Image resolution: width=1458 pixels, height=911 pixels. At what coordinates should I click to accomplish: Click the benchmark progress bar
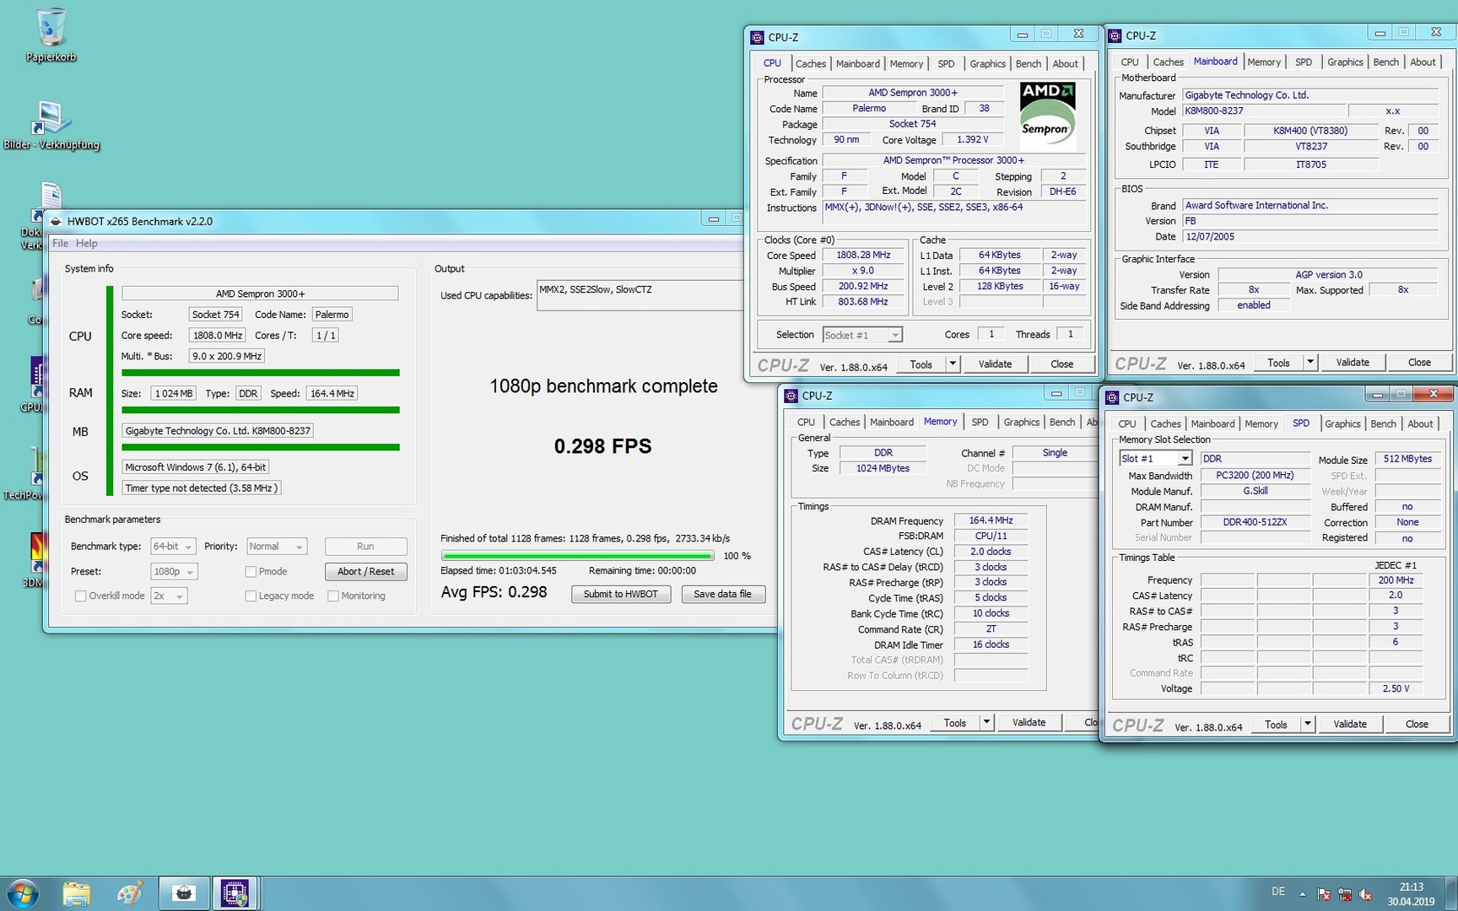[x=578, y=556]
